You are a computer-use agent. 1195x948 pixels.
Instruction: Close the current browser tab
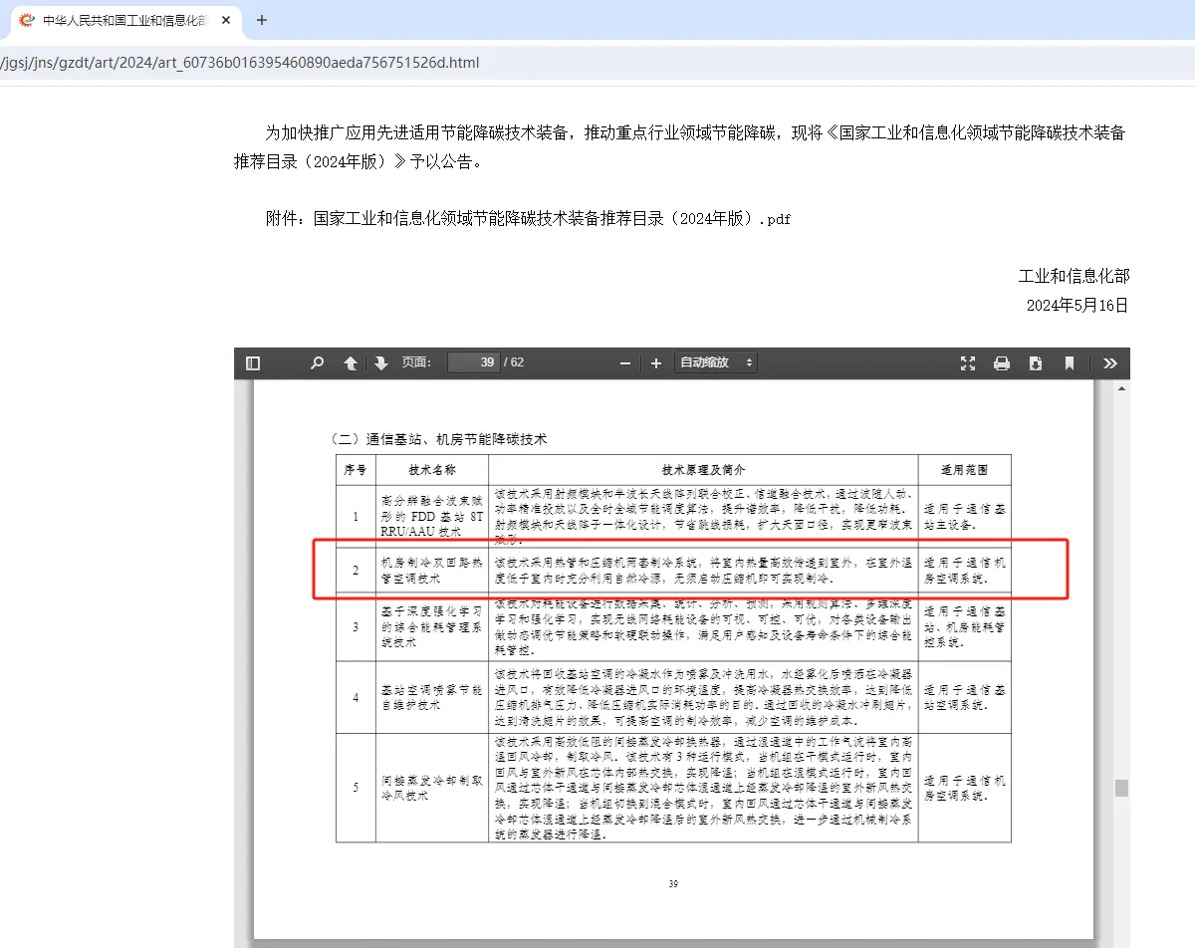click(224, 21)
